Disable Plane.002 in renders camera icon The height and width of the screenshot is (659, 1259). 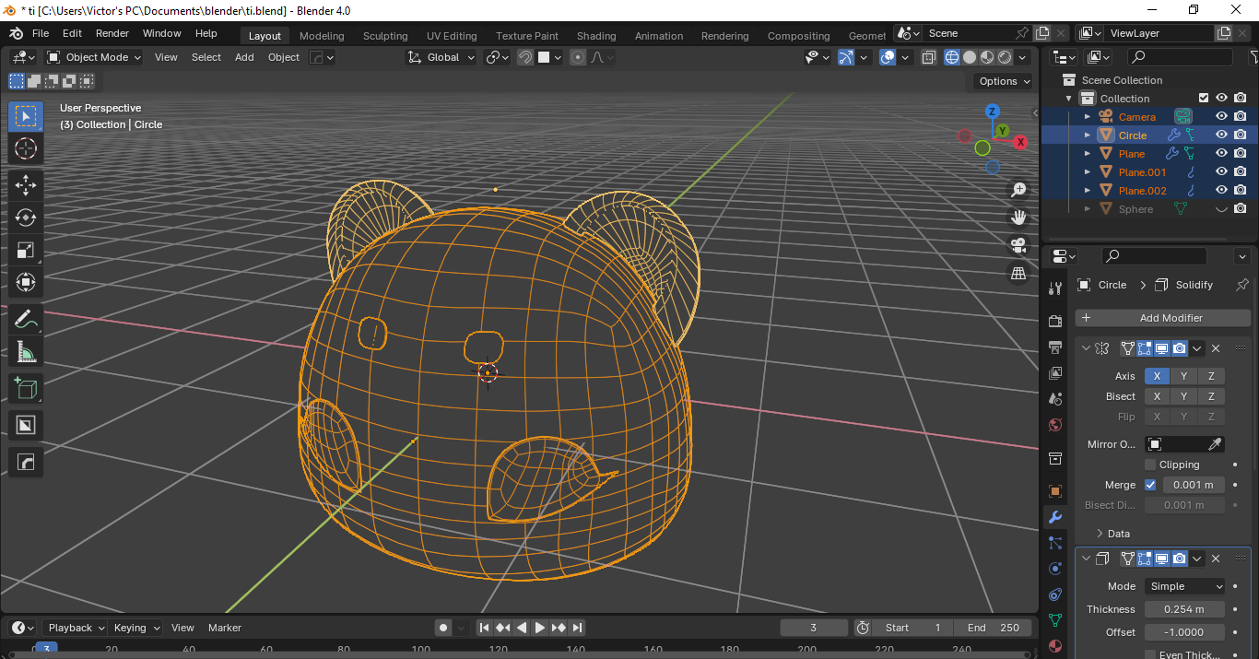[1241, 191]
